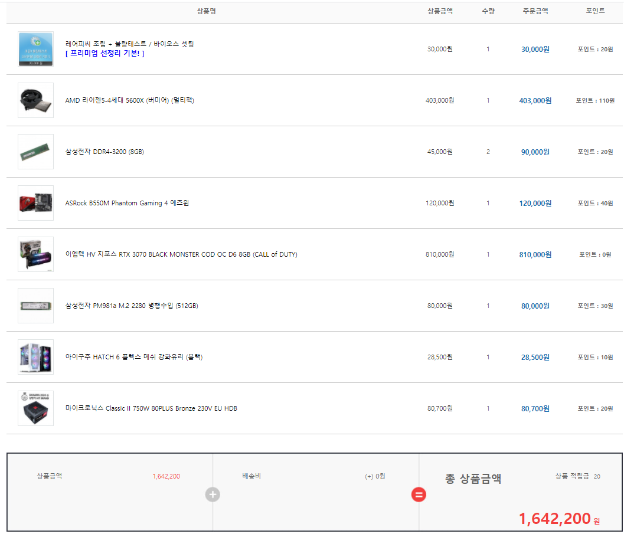Click the 포인트 column header
The width and height of the screenshot is (624, 534).
(x=595, y=11)
